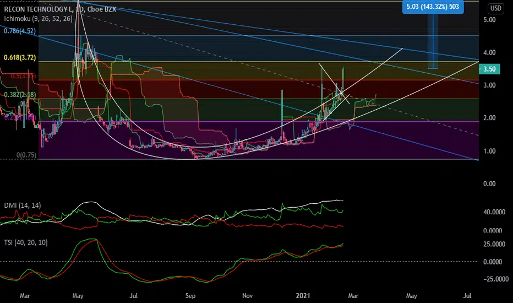The width and height of the screenshot is (513, 303).
Task: Click the 0.382(2.58) Fibonacci level label
Action: pyautogui.click(x=20, y=95)
